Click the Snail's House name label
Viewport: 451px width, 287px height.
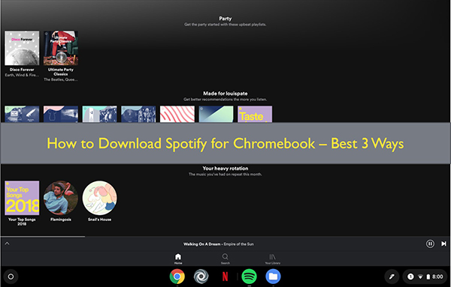click(99, 220)
